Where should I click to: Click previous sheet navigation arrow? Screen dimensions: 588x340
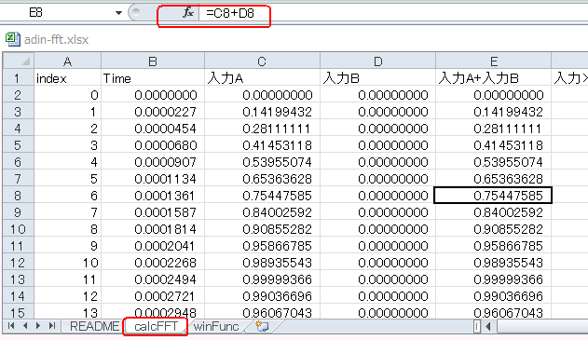[x=25, y=326]
